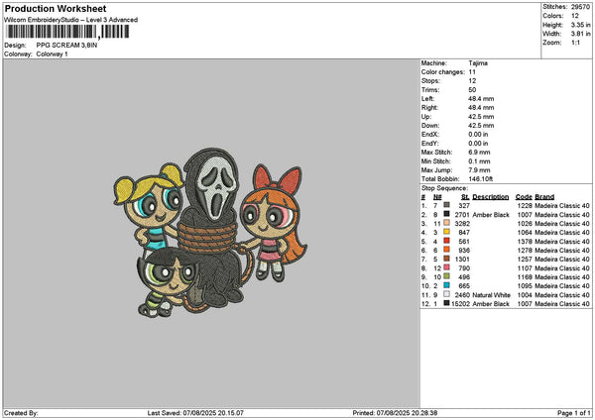Click stitch count 15202 in the stop sequence
The height and width of the screenshot is (420, 595).
(x=461, y=304)
